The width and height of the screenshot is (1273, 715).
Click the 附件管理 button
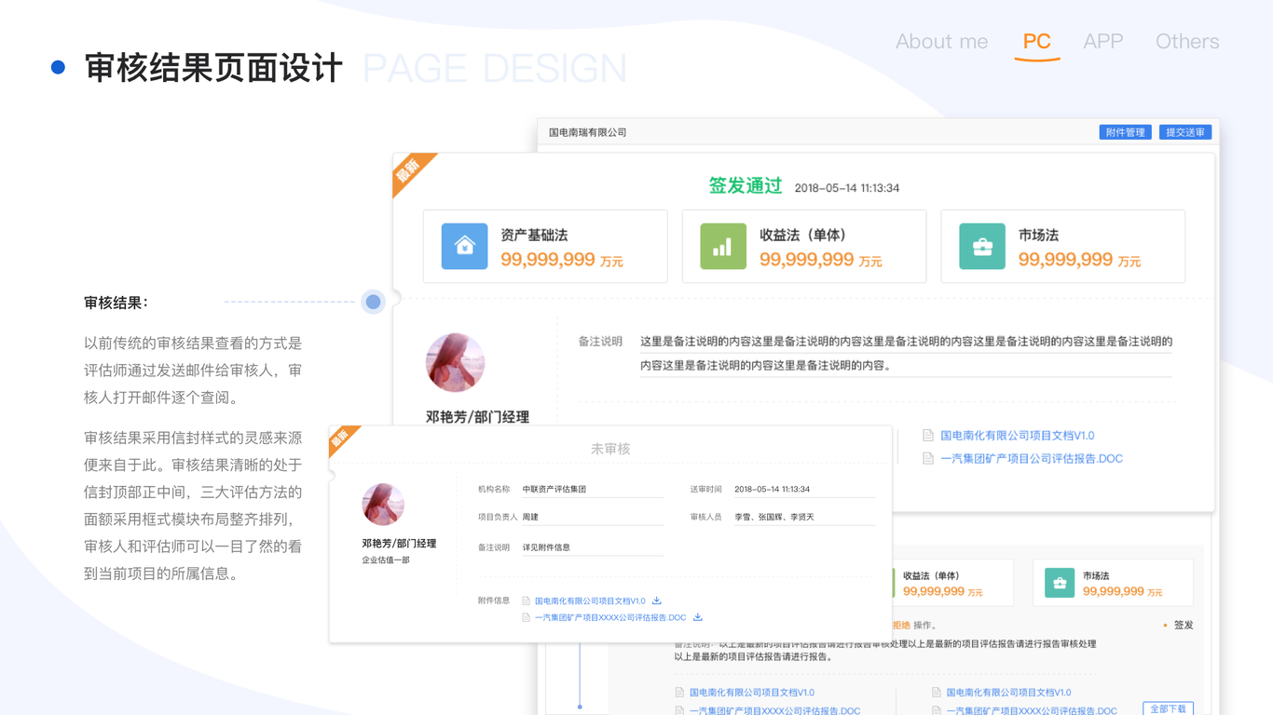[x=1126, y=132]
